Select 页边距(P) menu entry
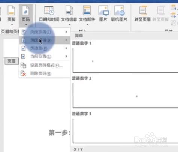Image resolution: width=178 pixels, height=152 pixels. [x=45, y=48]
